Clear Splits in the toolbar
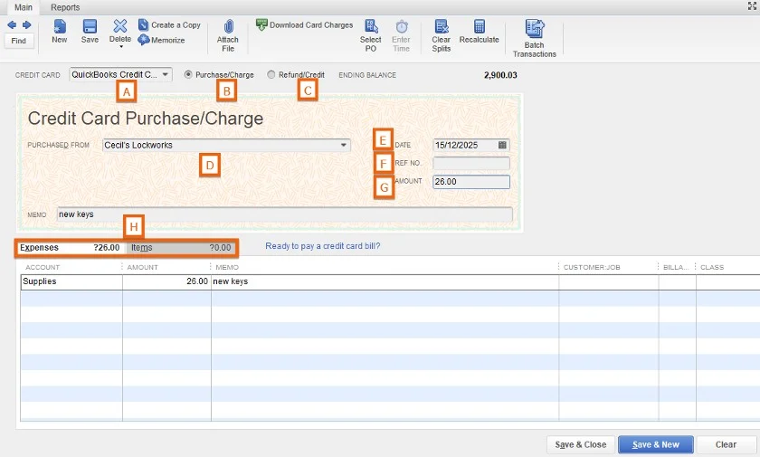 442,36
